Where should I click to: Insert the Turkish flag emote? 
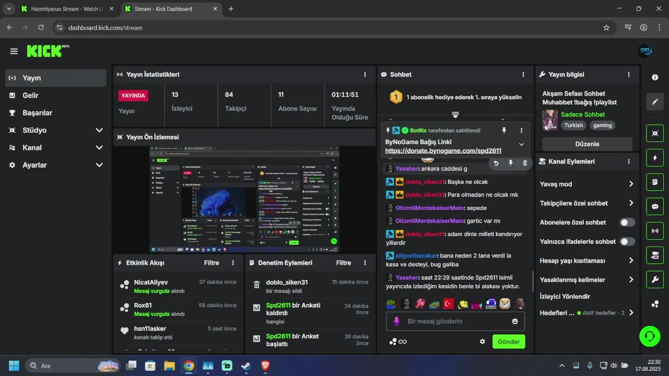448,303
